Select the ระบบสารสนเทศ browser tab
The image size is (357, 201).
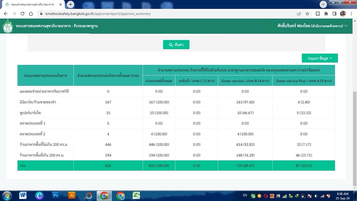[x=33, y=4]
